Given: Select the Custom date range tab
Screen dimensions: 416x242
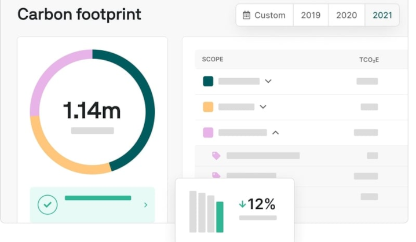Looking at the screenshot, I should pos(265,15).
